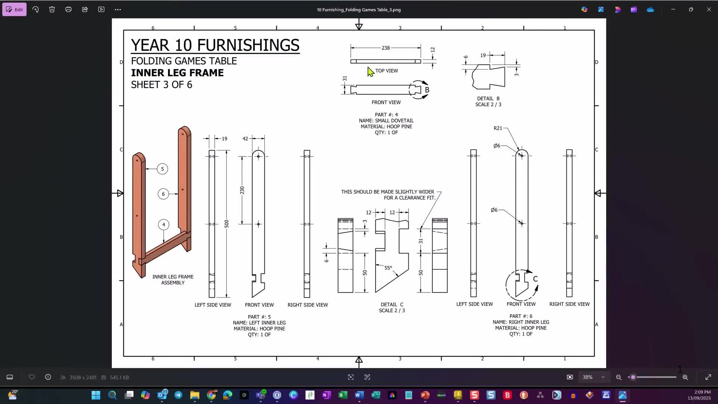718x404 pixels.
Task: Print the drawing using printer icon
Action: (68, 9)
